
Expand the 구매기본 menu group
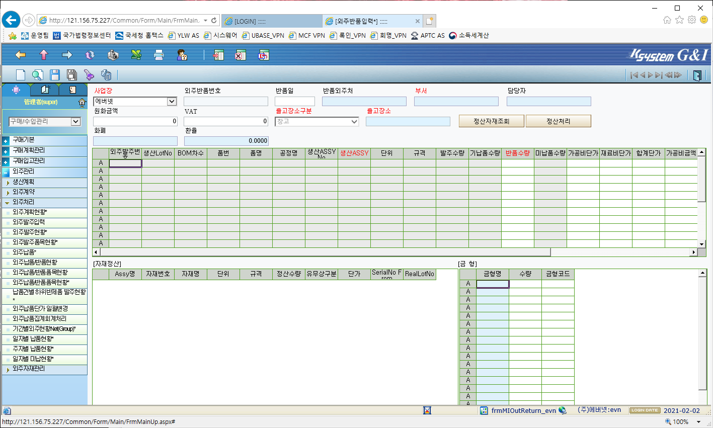(6, 141)
